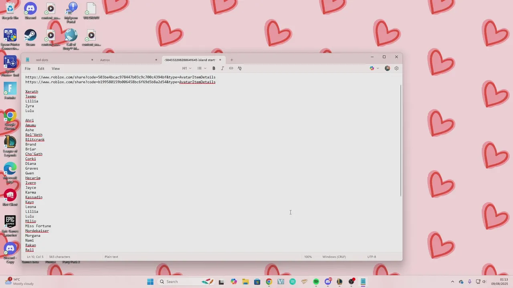
Task: Open the View menu
Action: point(56,68)
